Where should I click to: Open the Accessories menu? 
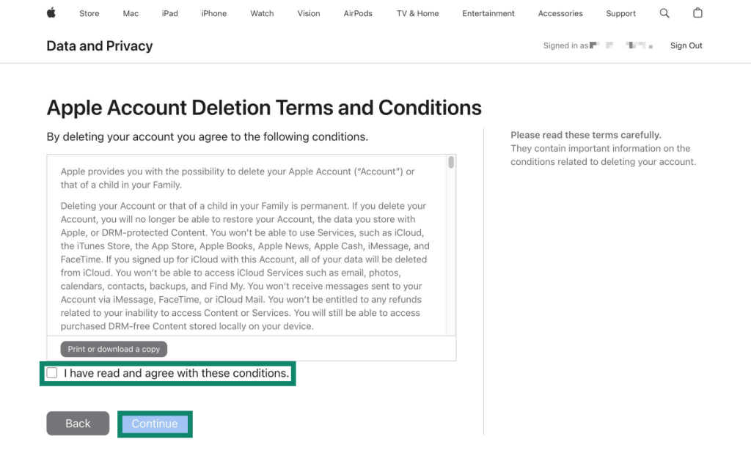point(560,13)
